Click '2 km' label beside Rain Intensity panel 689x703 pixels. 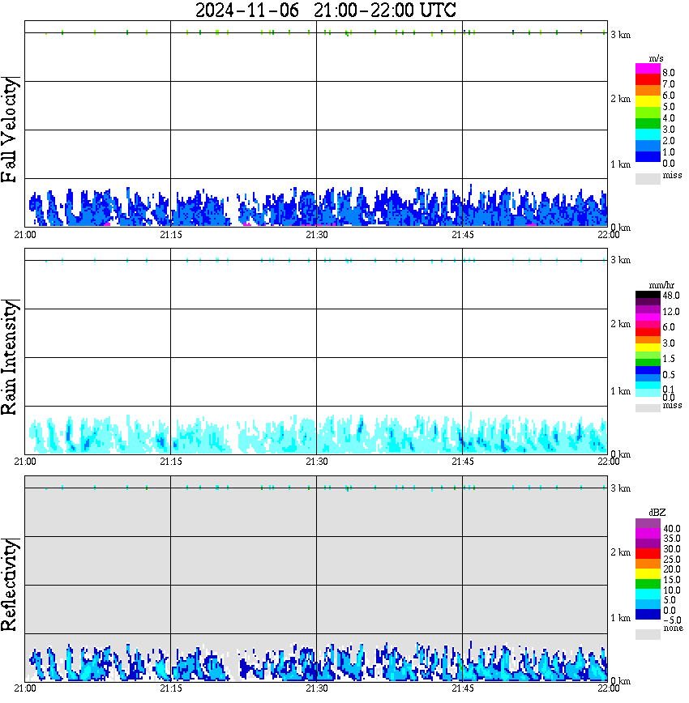click(x=620, y=324)
